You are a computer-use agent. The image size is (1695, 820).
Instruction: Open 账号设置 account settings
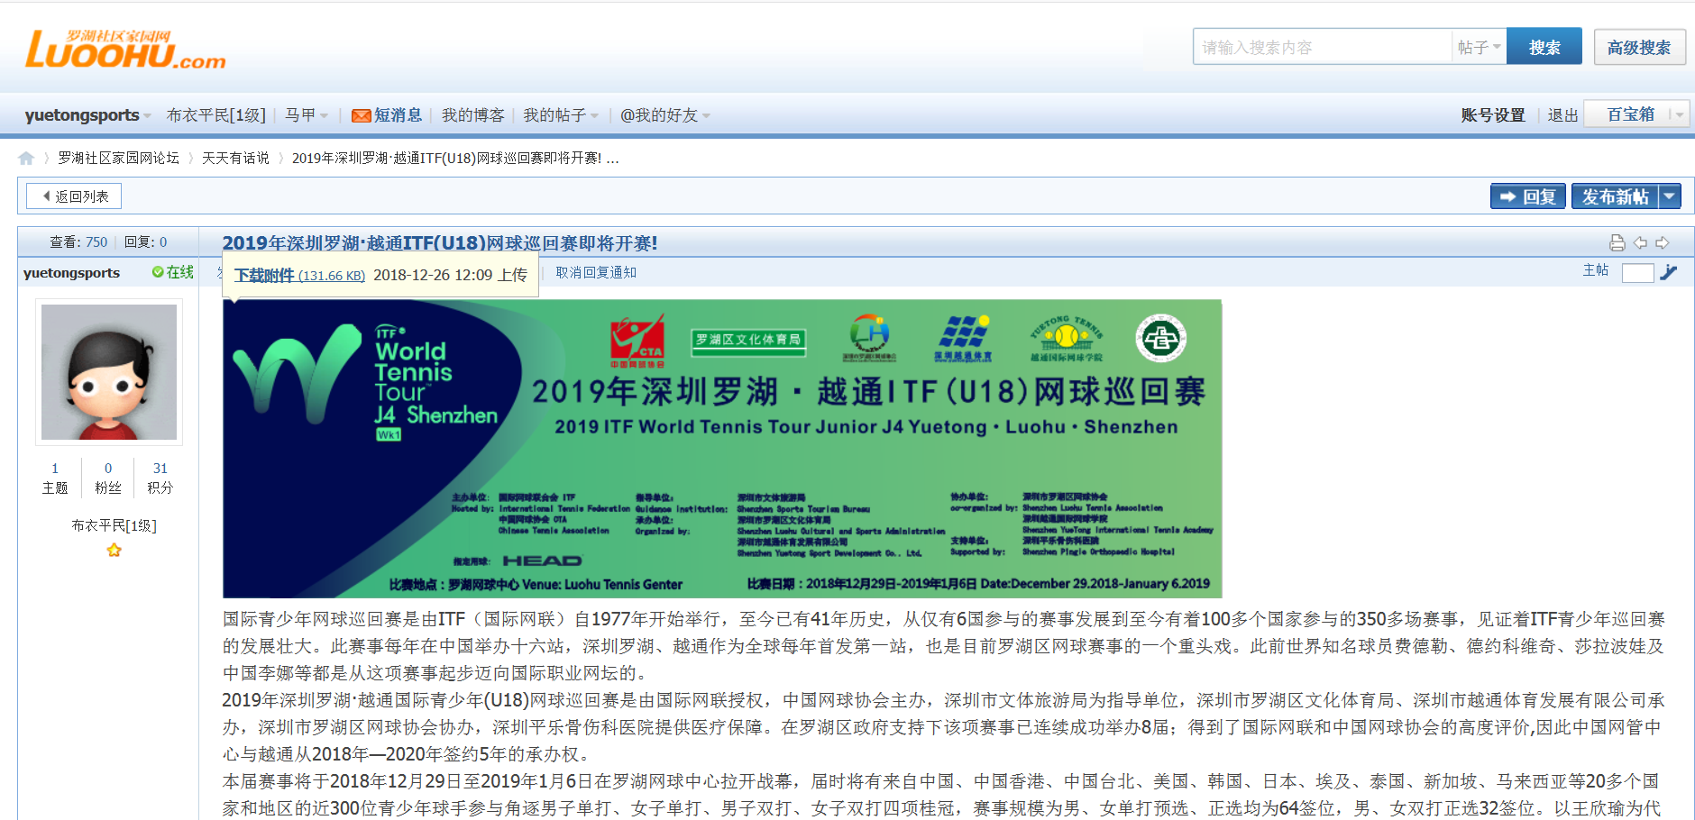[1493, 115]
